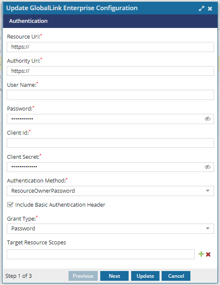Go to the Next step
Screen dimensions: 220x285
coord(114,276)
